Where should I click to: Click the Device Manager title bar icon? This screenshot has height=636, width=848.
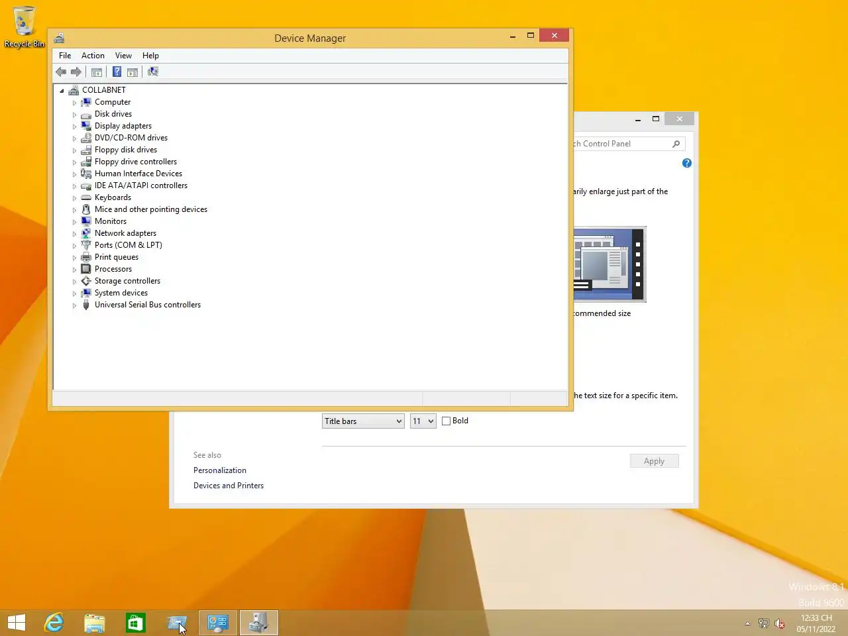pos(60,38)
